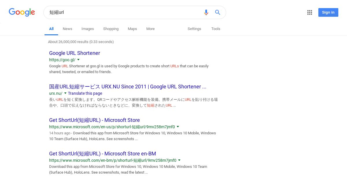This screenshot has height=182, width=347.
Task: Open the Maps tab
Action: click(132, 29)
